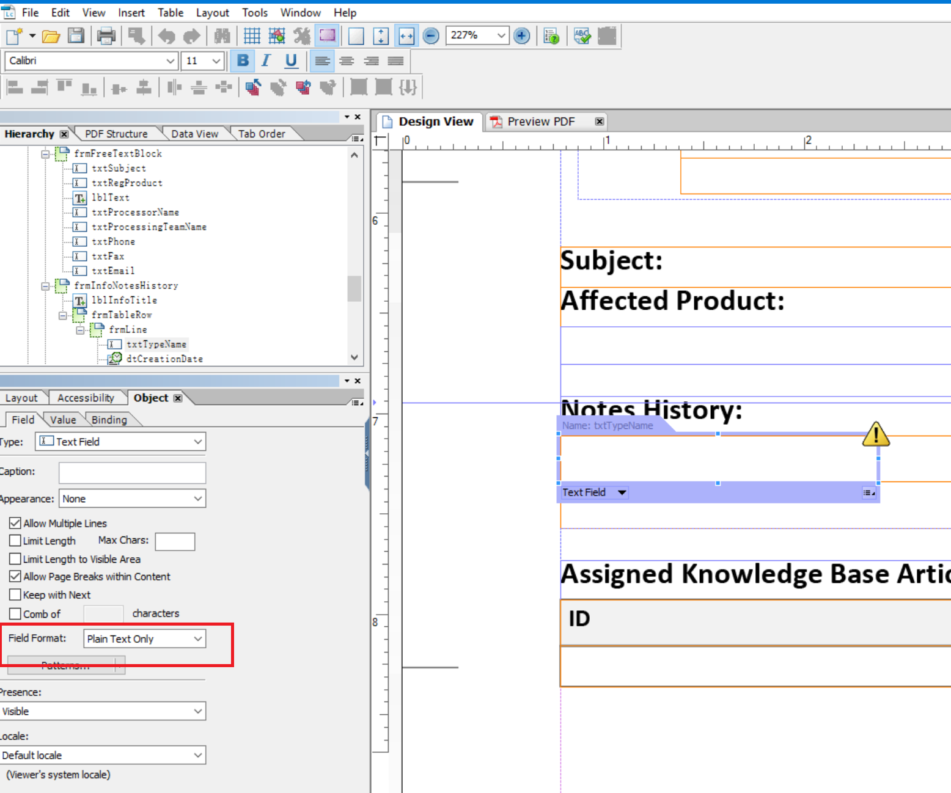Zoom in with the plus button
The height and width of the screenshot is (793, 951).
click(x=522, y=36)
